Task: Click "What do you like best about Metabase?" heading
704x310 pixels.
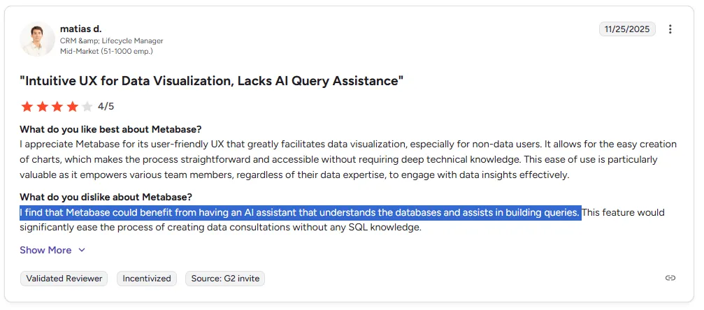Action: [x=110, y=129]
